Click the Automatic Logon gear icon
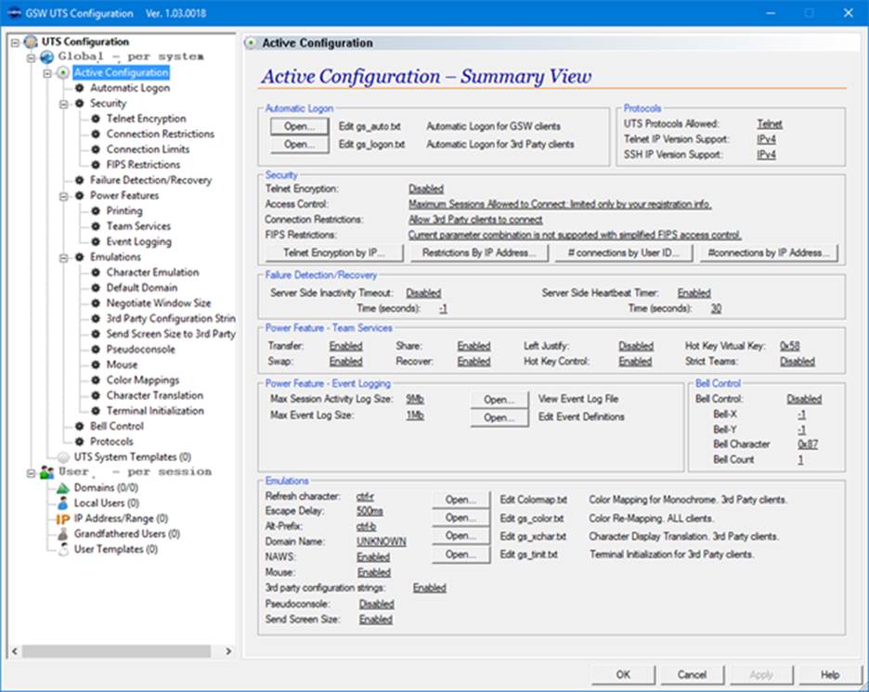The height and width of the screenshot is (692, 869). [x=79, y=88]
